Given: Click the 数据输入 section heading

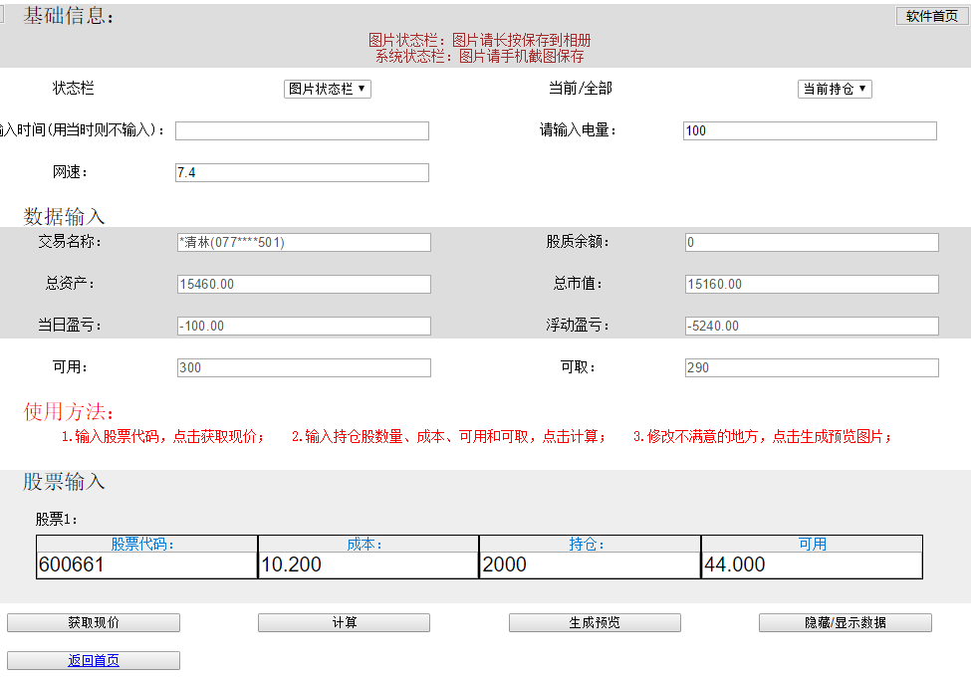Looking at the screenshot, I should (x=64, y=217).
